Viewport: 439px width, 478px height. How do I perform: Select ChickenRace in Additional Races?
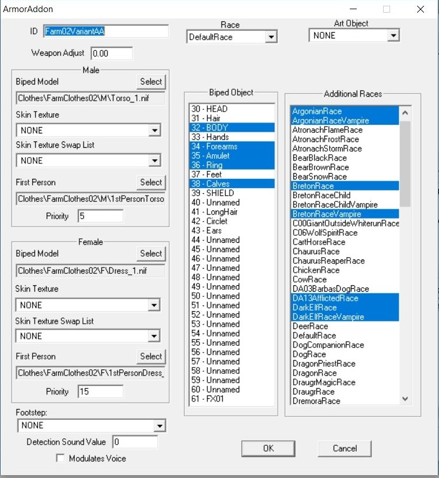click(x=345, y=270)
